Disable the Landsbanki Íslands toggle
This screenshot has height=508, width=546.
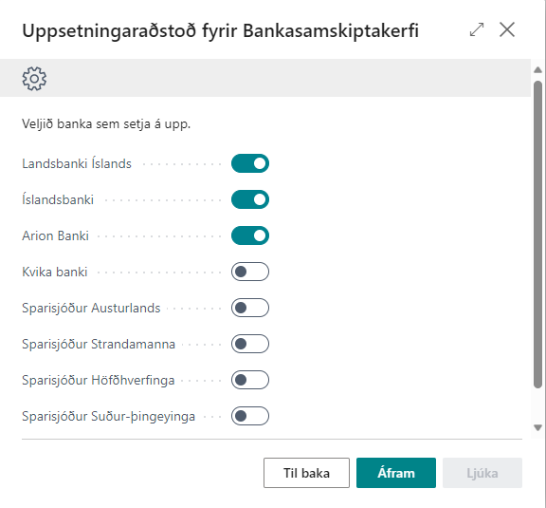click(x=250, y=163)
